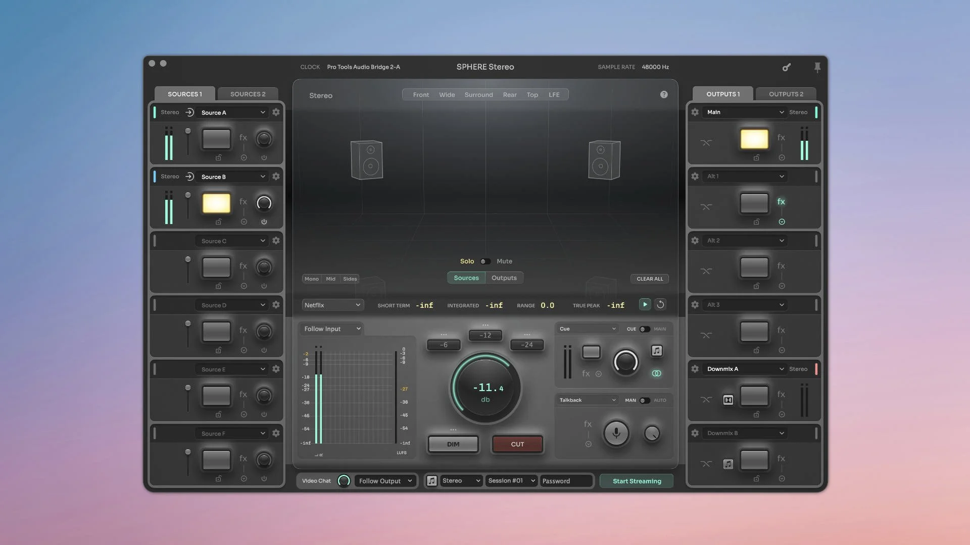
Task: Switch to the OUTPUTS 2 tab
Action: click(785, 94)
